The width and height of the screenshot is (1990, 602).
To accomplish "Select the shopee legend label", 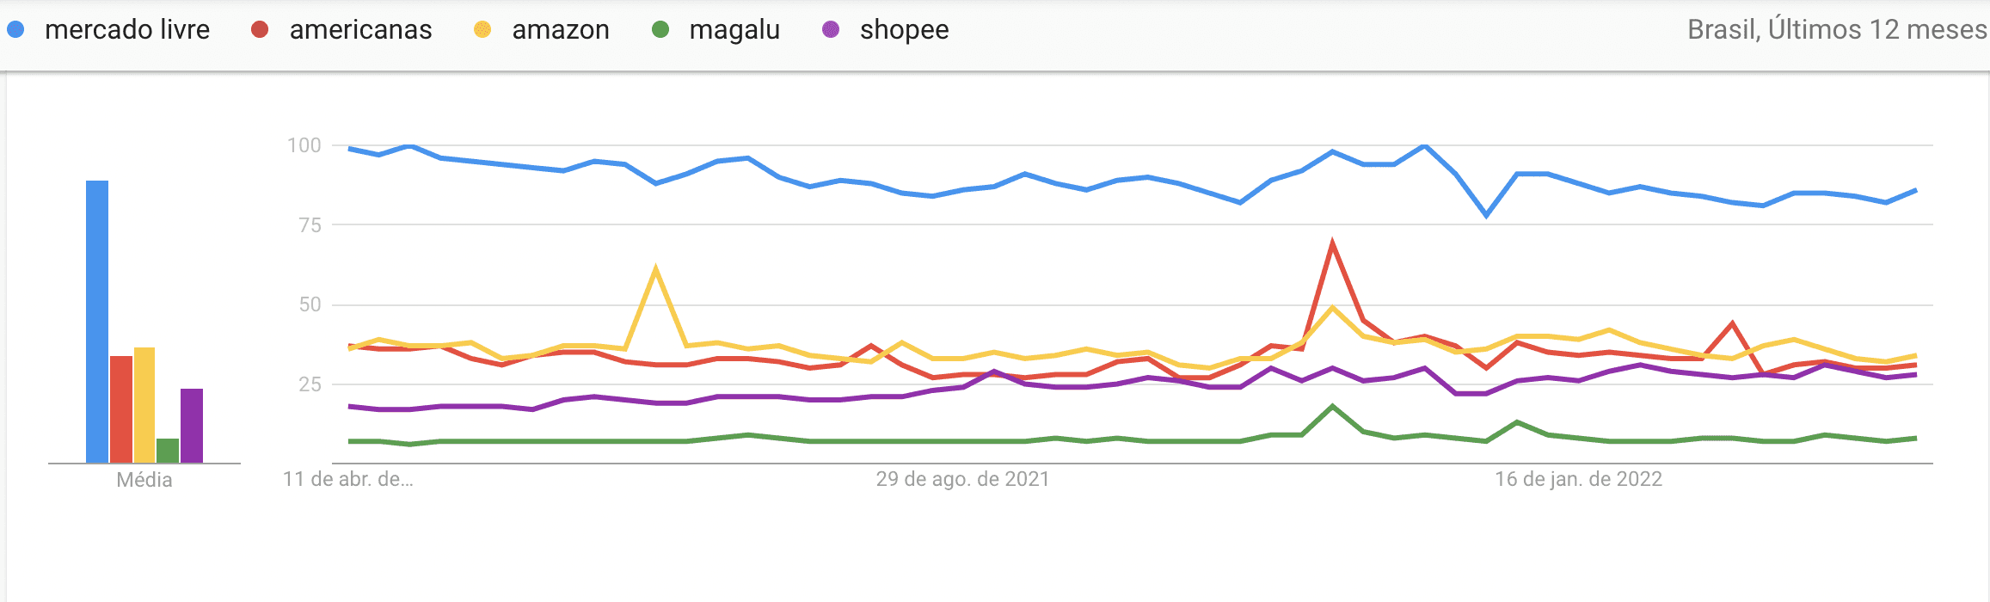I will 905,30.
